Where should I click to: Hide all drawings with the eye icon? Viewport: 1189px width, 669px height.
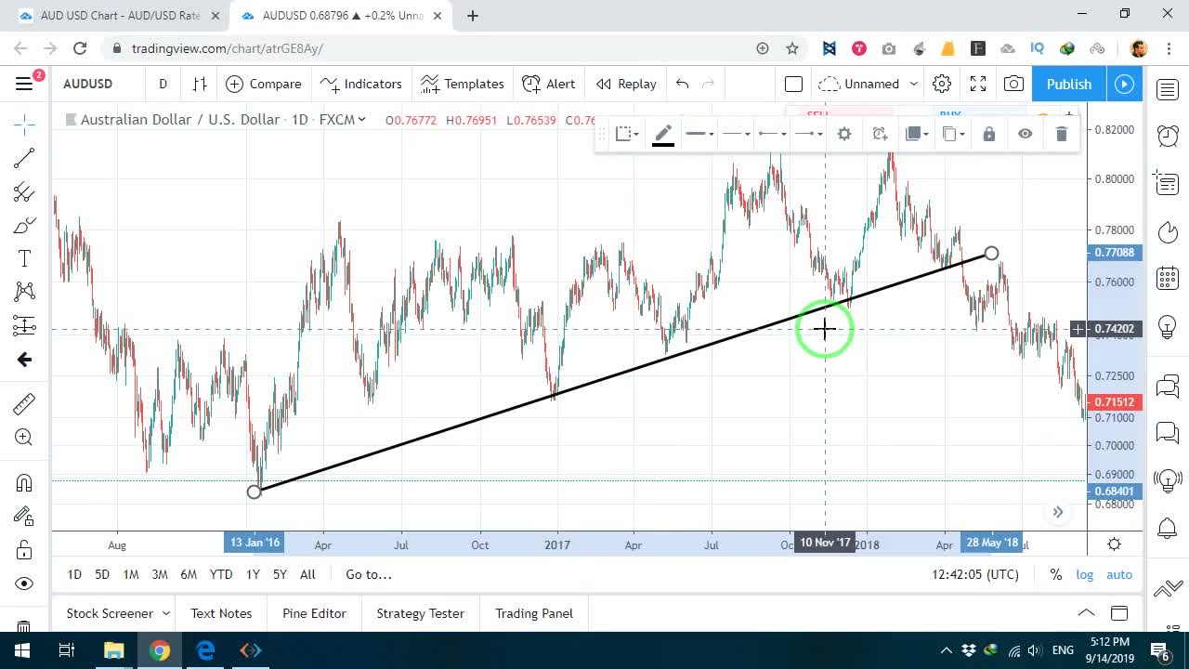pos(24,584)
